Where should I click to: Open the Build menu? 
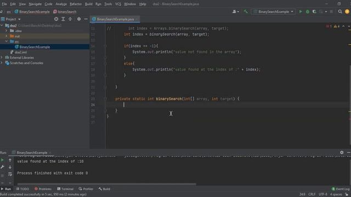[89, 4]
